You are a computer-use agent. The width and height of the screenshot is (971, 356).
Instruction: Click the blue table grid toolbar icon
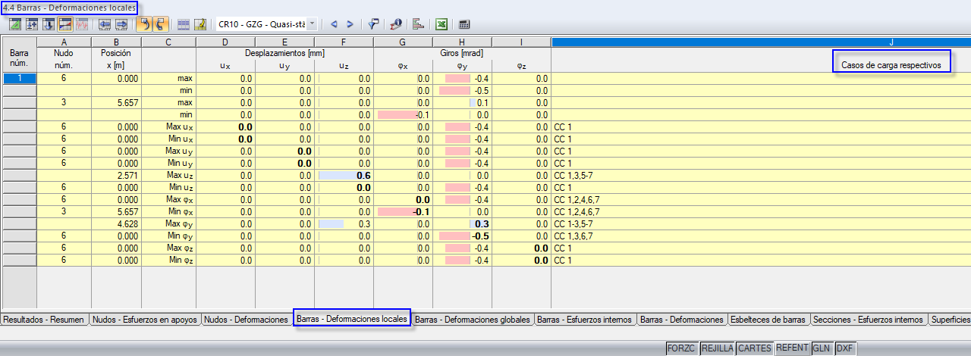(x=184, y=24)
